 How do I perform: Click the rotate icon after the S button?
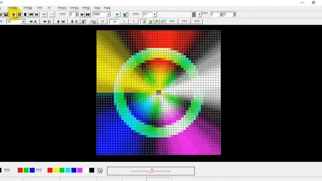[83, 22]
